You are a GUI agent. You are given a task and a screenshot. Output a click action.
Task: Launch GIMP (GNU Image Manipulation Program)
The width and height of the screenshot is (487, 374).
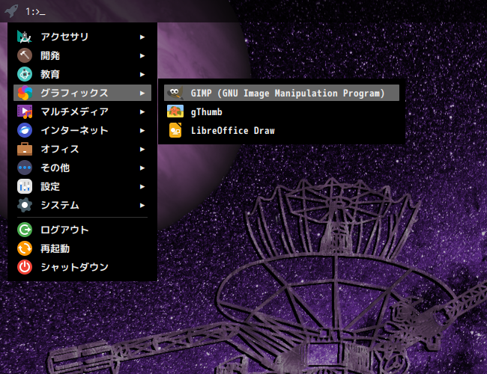(282, 93)
